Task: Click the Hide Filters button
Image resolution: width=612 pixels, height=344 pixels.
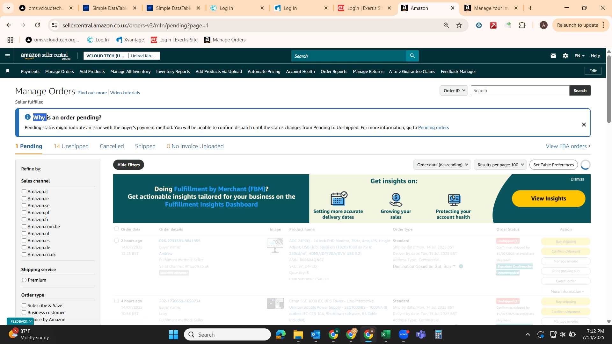Action: pyautogui.click(x=128, y=165)
